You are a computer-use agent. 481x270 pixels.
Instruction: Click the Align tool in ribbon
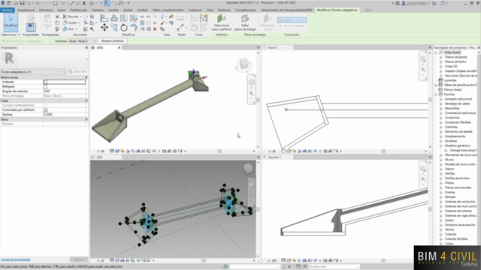pos(104,18)
